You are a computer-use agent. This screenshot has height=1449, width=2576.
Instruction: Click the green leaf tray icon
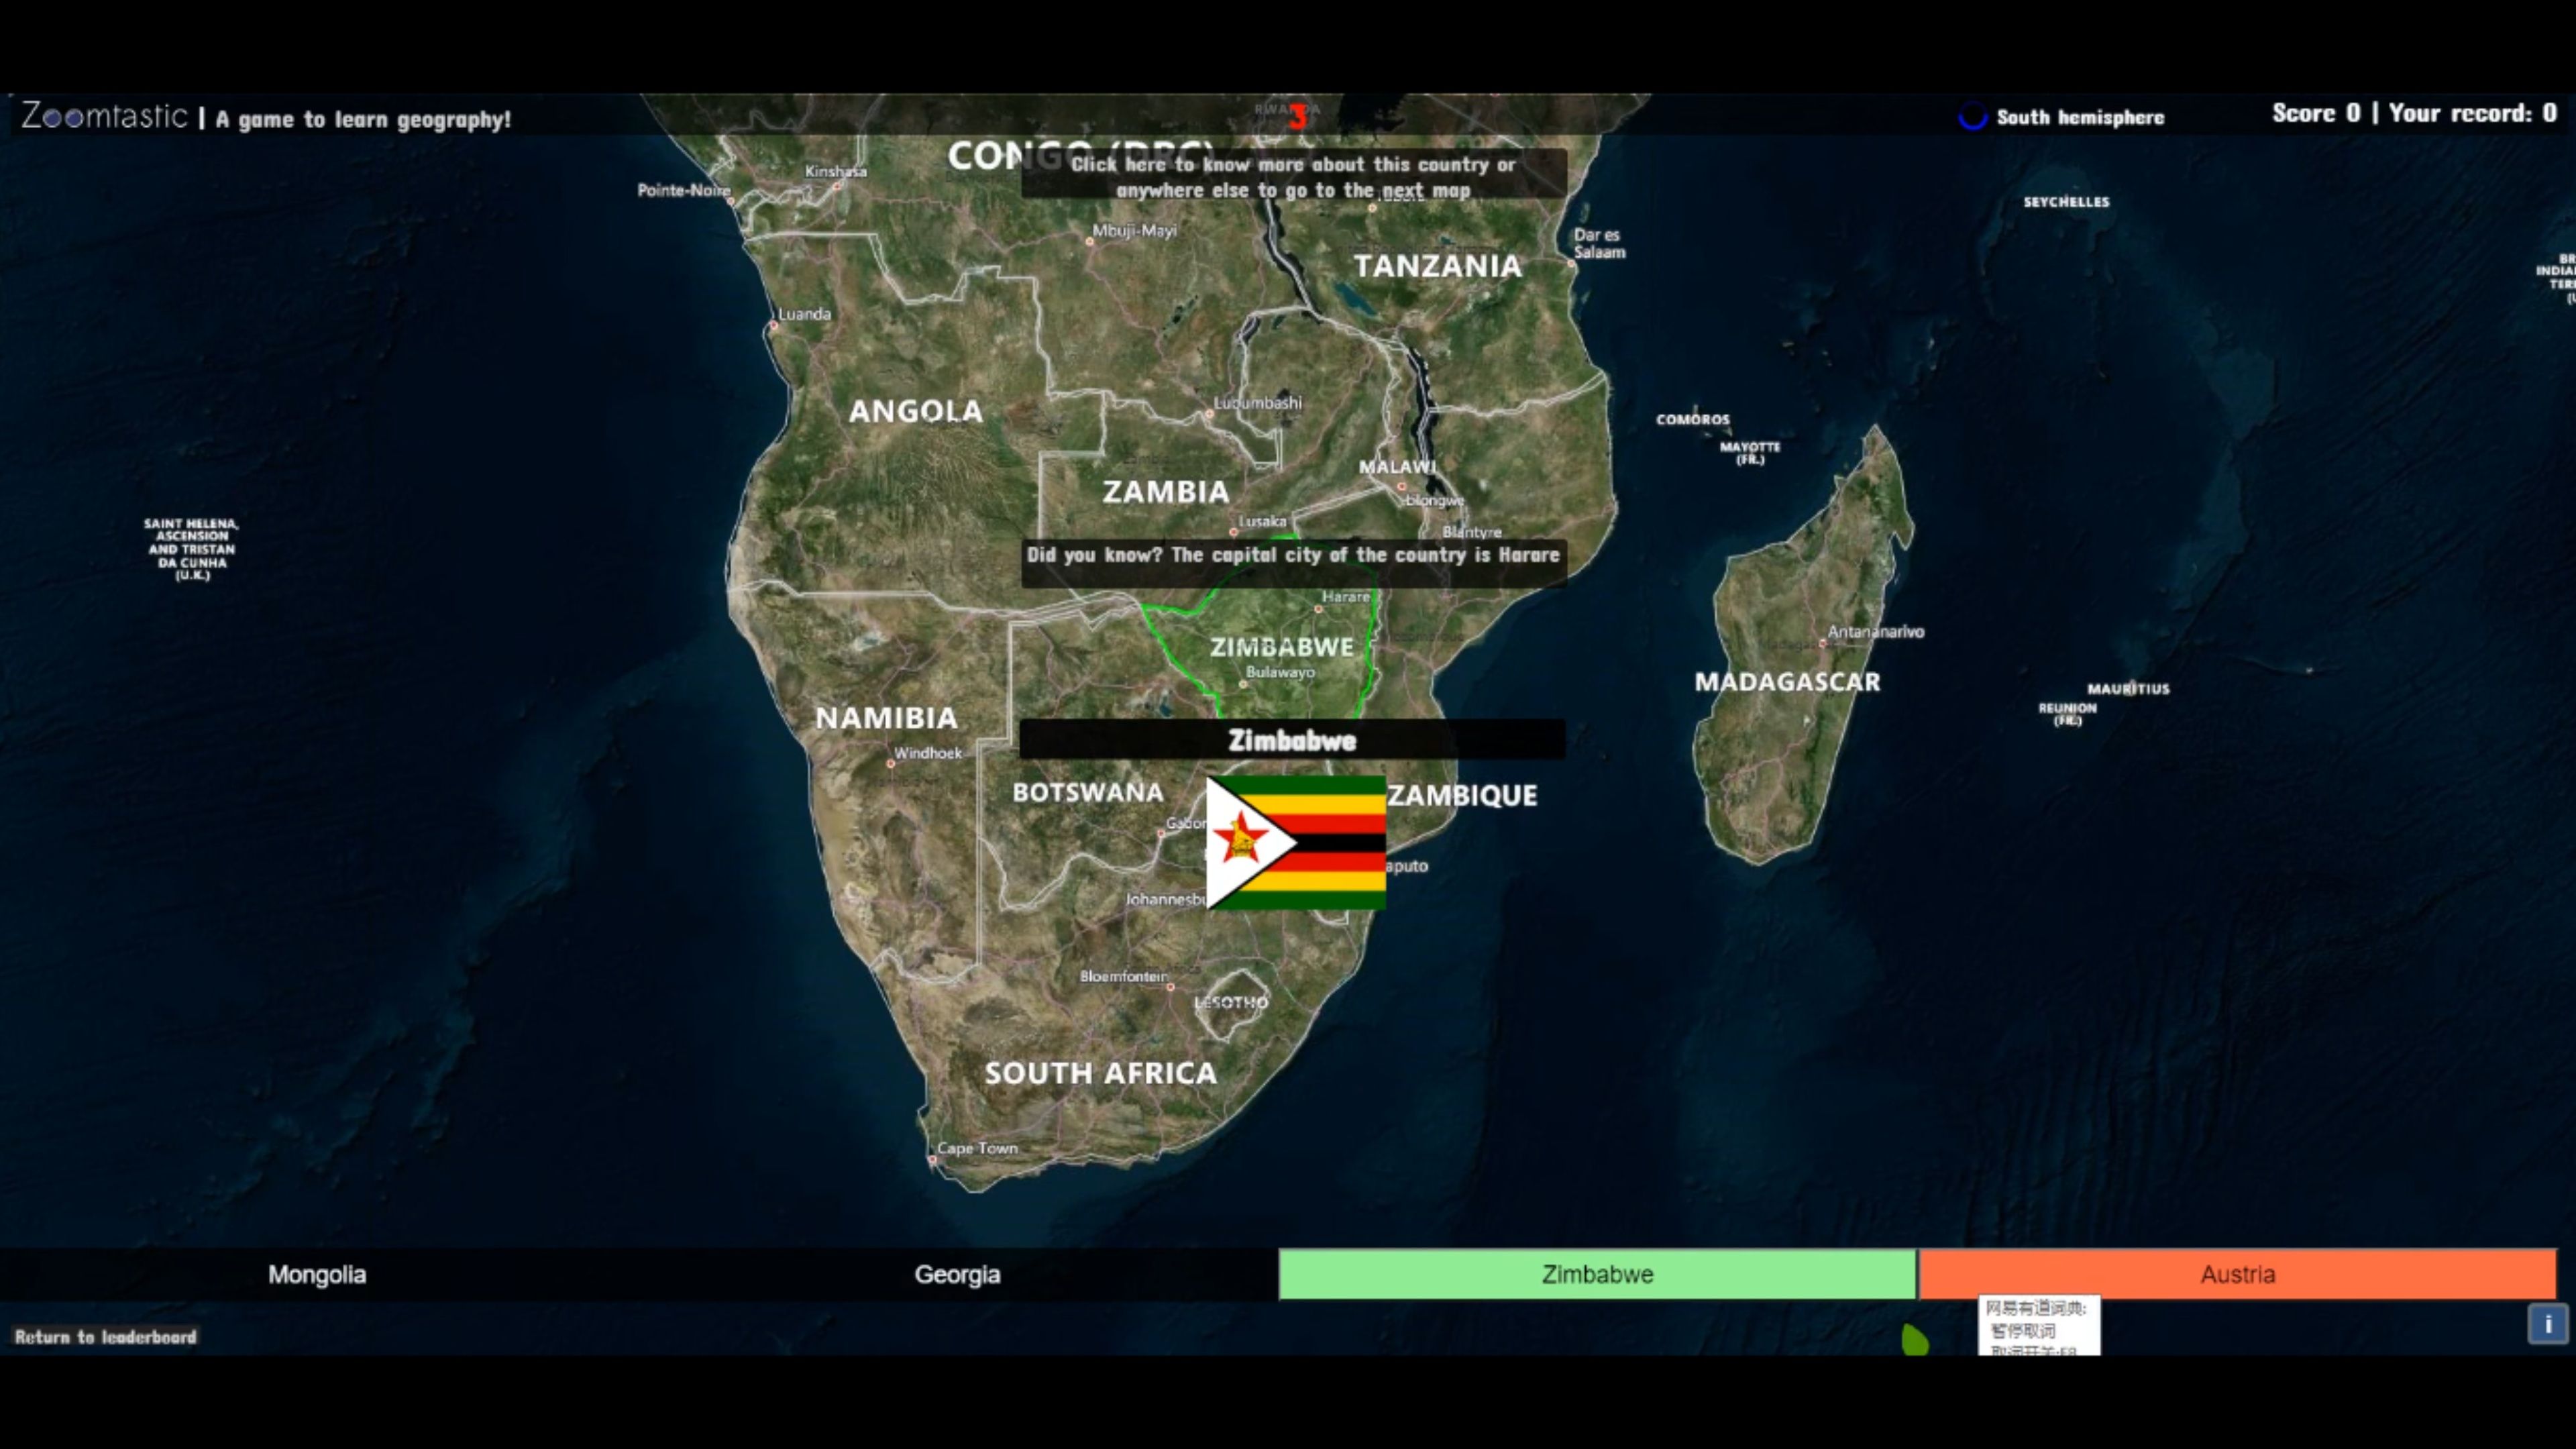click(x=1914, y=1339)
